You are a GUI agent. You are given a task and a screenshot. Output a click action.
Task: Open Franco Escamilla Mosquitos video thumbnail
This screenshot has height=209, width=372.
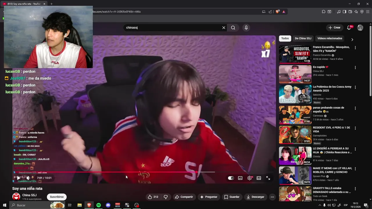pos(295,54)
